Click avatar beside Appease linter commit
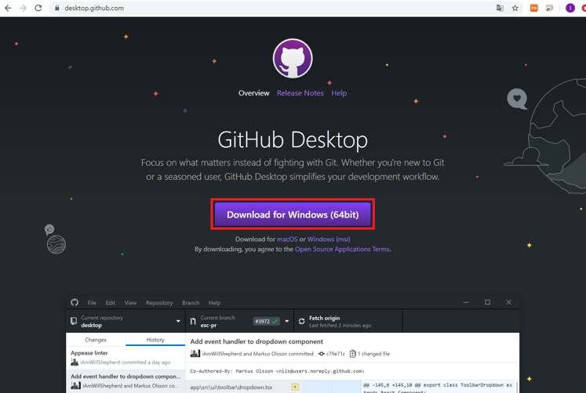This screenshot has height=393, width=586. (x=75, y=362)
